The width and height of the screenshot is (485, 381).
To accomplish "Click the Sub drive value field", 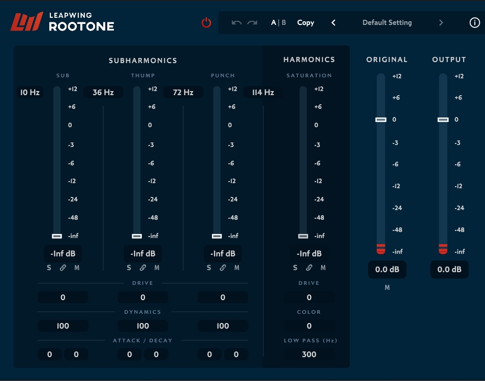I will click(x=63, y=298).
